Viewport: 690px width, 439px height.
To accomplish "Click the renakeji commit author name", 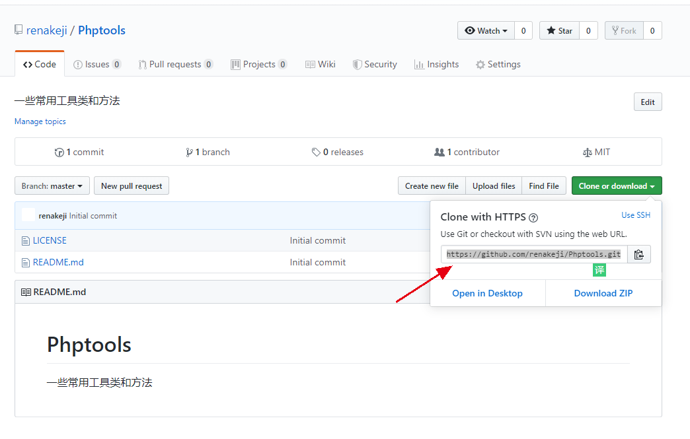I will tap(53, 216).
